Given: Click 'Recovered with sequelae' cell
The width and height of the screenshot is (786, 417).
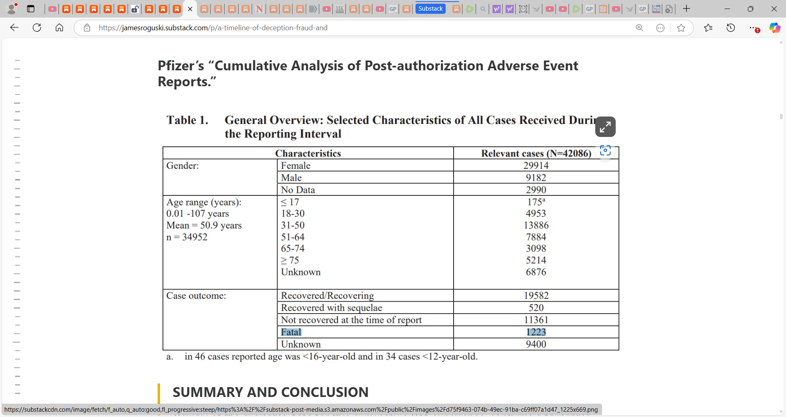Looking at the screenshot, I should tap(331, 308).
